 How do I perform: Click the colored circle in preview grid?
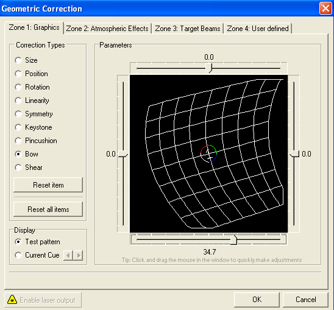pos(208,153)
